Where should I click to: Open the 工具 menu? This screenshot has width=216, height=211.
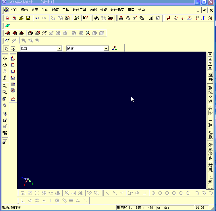65,10
